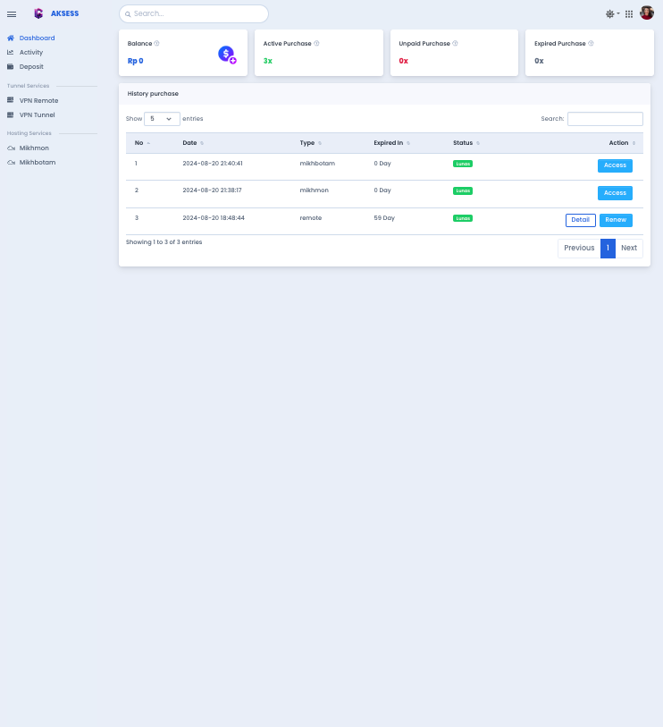Click the Balance info icon

(x=157, y=43)
